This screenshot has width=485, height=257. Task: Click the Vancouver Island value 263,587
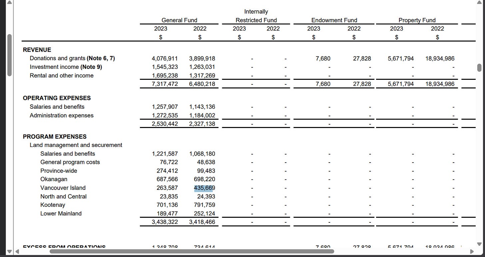(167, 188)
